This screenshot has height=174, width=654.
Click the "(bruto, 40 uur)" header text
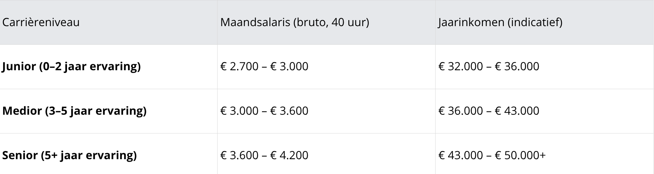coord(331,22)
